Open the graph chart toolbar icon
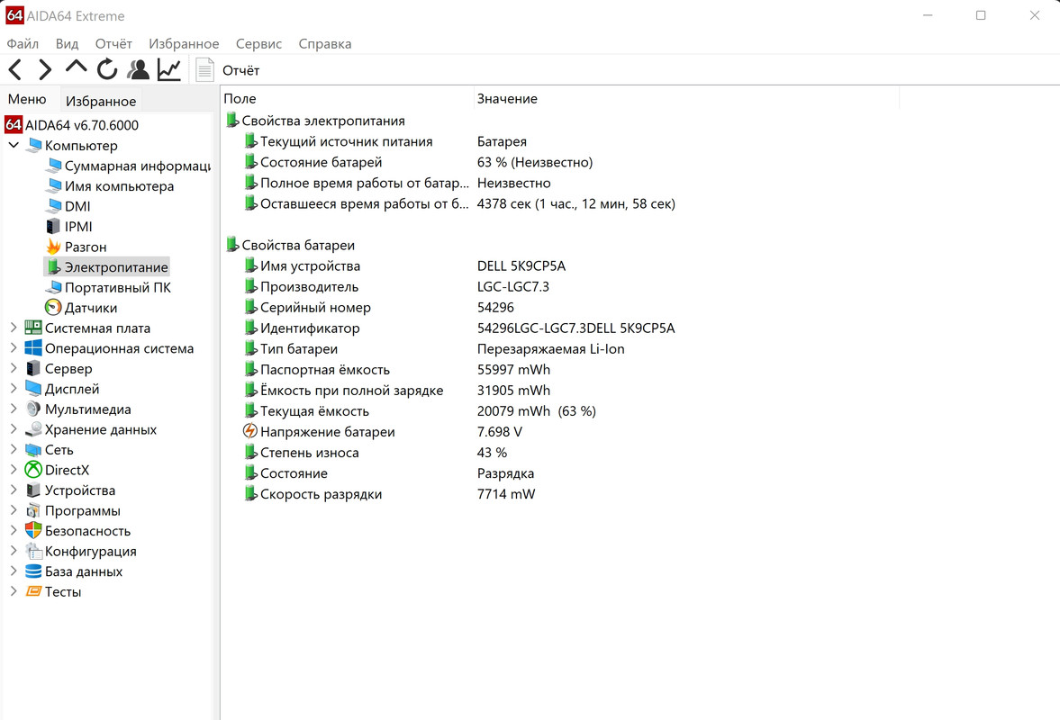The image size is (1060, 720). click(169, 69)
